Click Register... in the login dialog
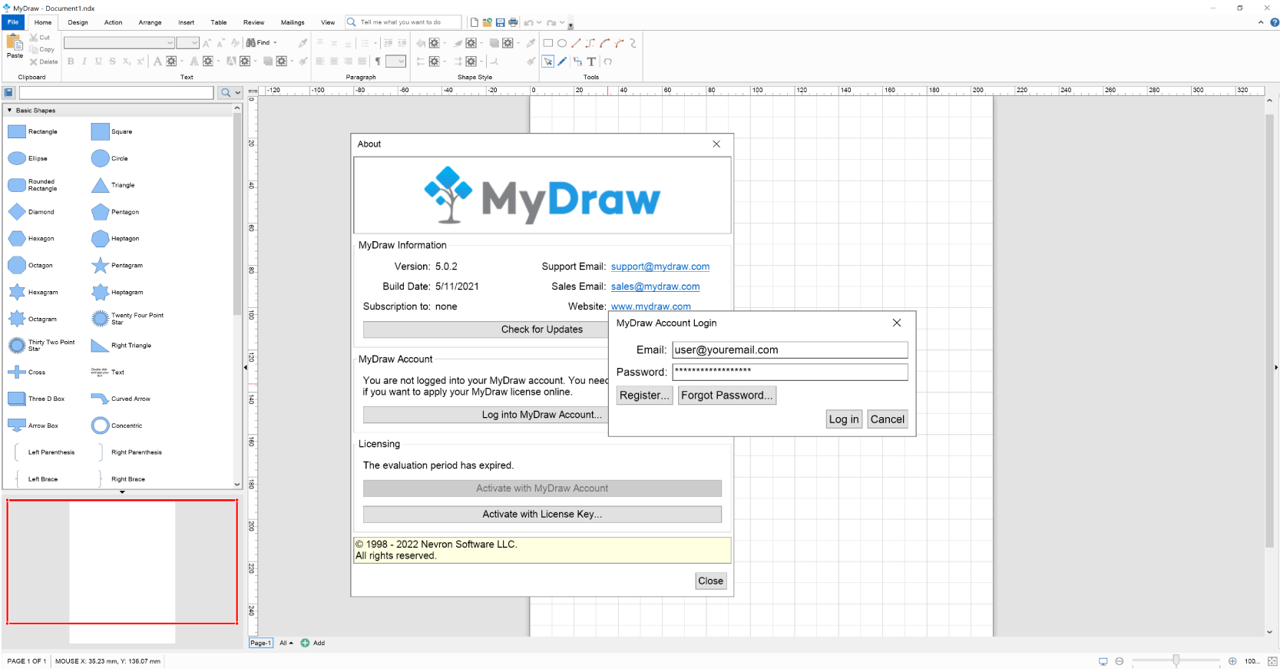The height and width of the screenshot is (669, 1280). 644,395
